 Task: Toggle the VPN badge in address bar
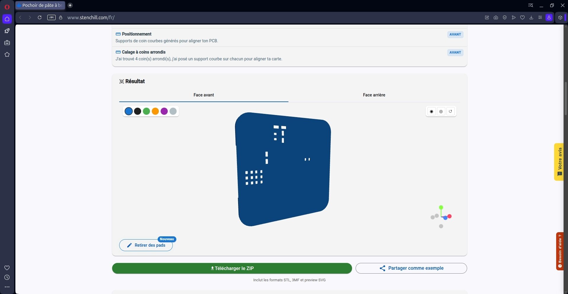(51, 17)
